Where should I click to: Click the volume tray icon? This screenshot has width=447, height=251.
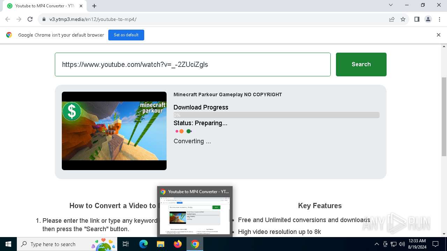(402, 244)
